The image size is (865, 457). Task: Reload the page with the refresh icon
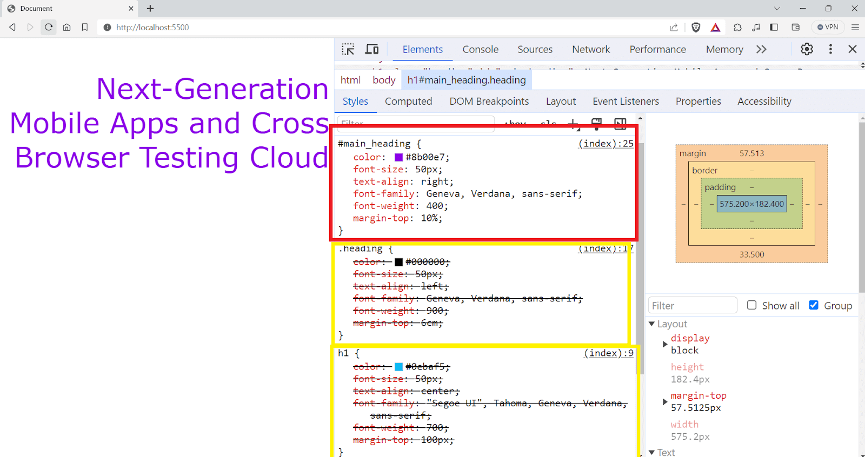(x=49, y=27)
